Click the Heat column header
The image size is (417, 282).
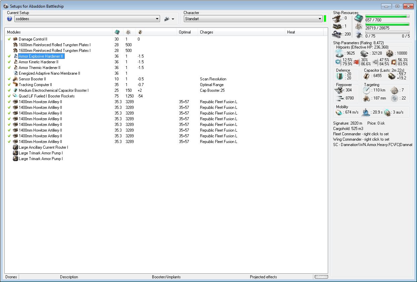point(304,32)
